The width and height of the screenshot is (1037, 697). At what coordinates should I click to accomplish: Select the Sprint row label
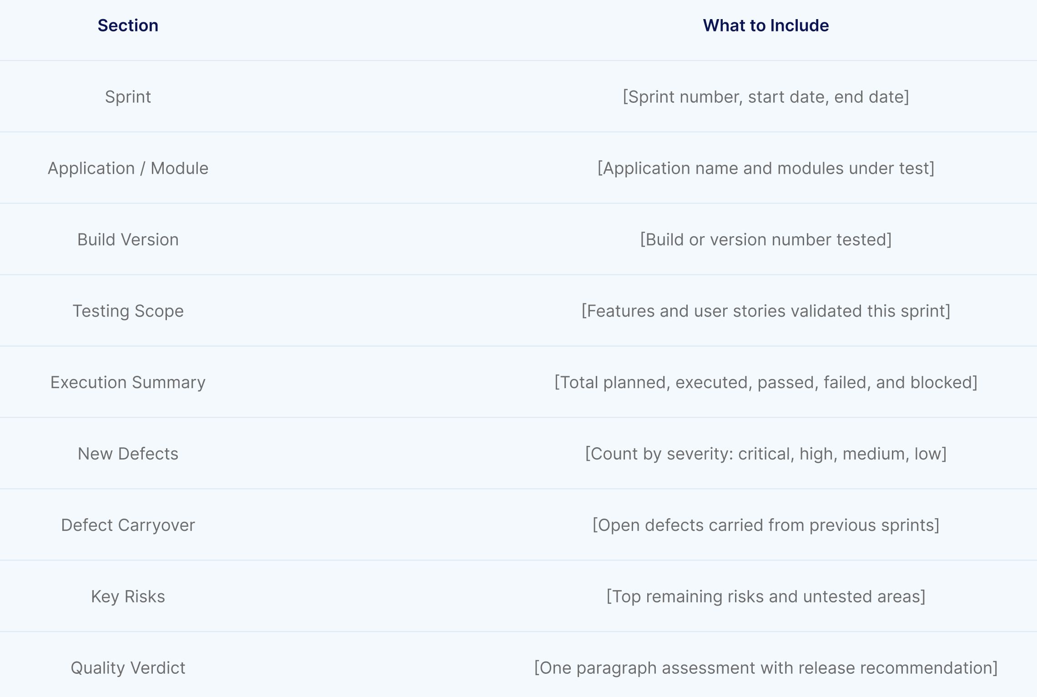point(128,96)
